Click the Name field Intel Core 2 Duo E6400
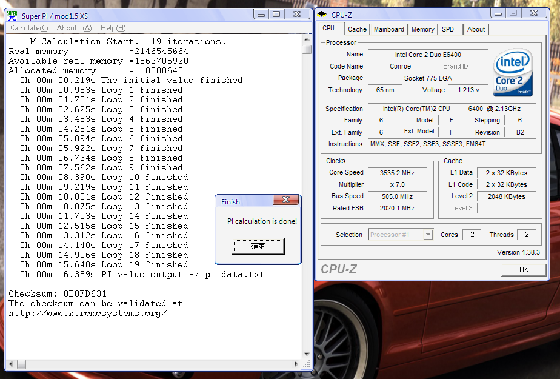This screenshot has width=560, height=379. click(428, 55)
